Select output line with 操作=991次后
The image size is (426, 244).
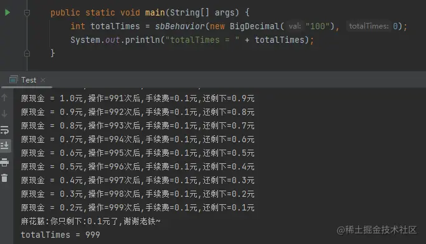(x=138, y=98)
